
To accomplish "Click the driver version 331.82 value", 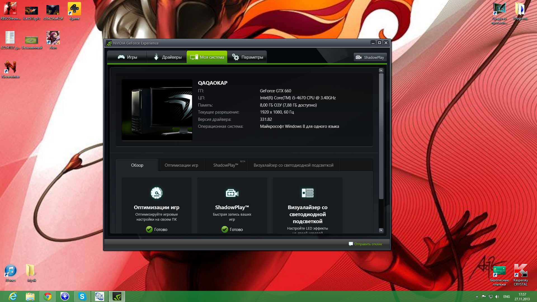I will [x=266, y=119].
